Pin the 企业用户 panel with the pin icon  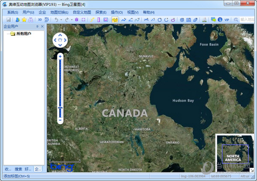click(x=37, y=26)
